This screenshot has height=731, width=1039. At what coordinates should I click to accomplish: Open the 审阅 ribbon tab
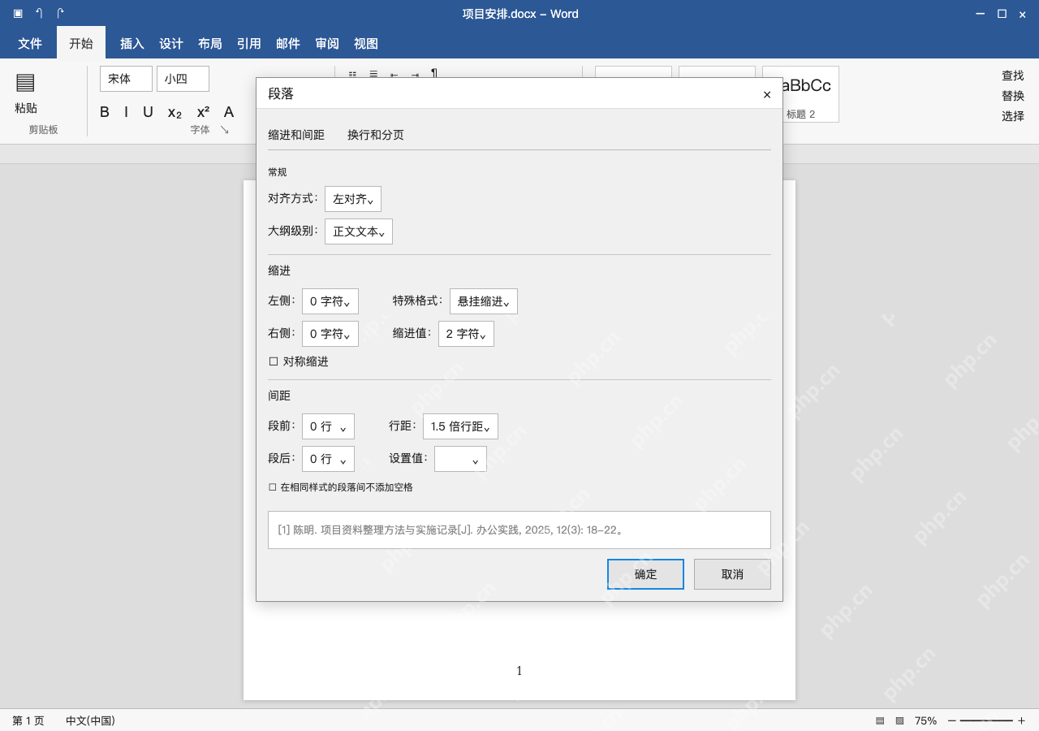pos(327,44)
